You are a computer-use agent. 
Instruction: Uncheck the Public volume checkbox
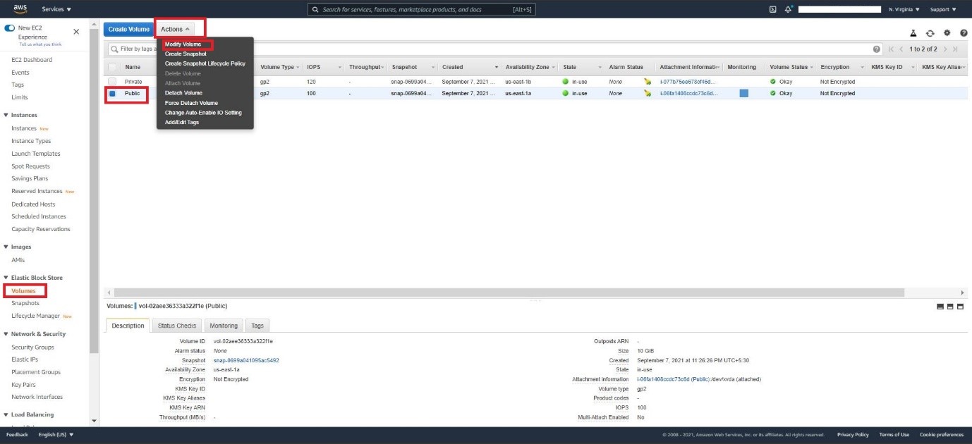(112, 93)
